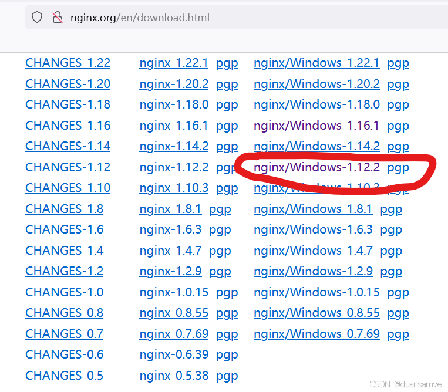Image resolution: width=448 pixels, height=392 pixels.
Task: Download nginx-0.5.38 source link
Action: coord(174,376)
